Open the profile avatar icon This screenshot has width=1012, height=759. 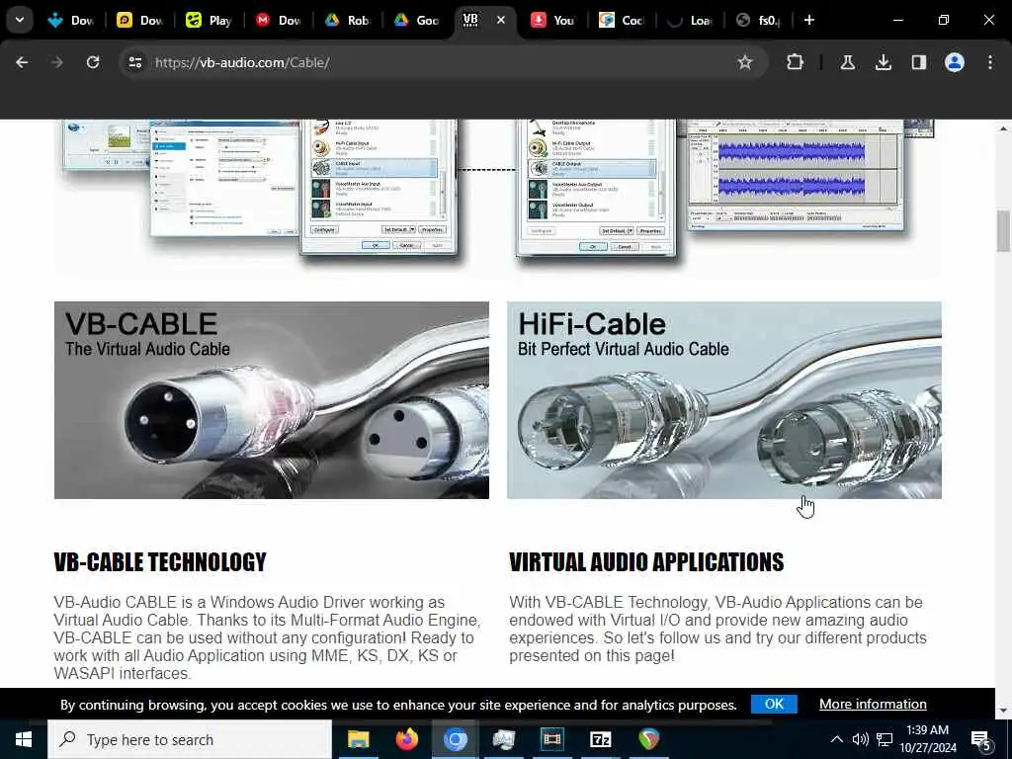954,62
